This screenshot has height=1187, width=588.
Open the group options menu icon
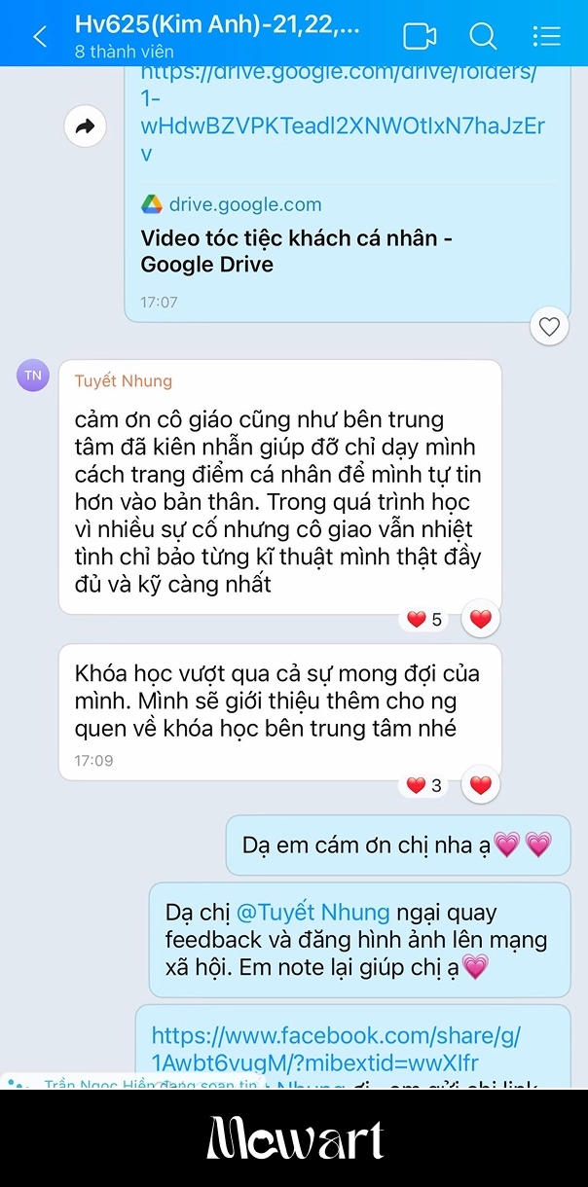(x=547, y=37)
